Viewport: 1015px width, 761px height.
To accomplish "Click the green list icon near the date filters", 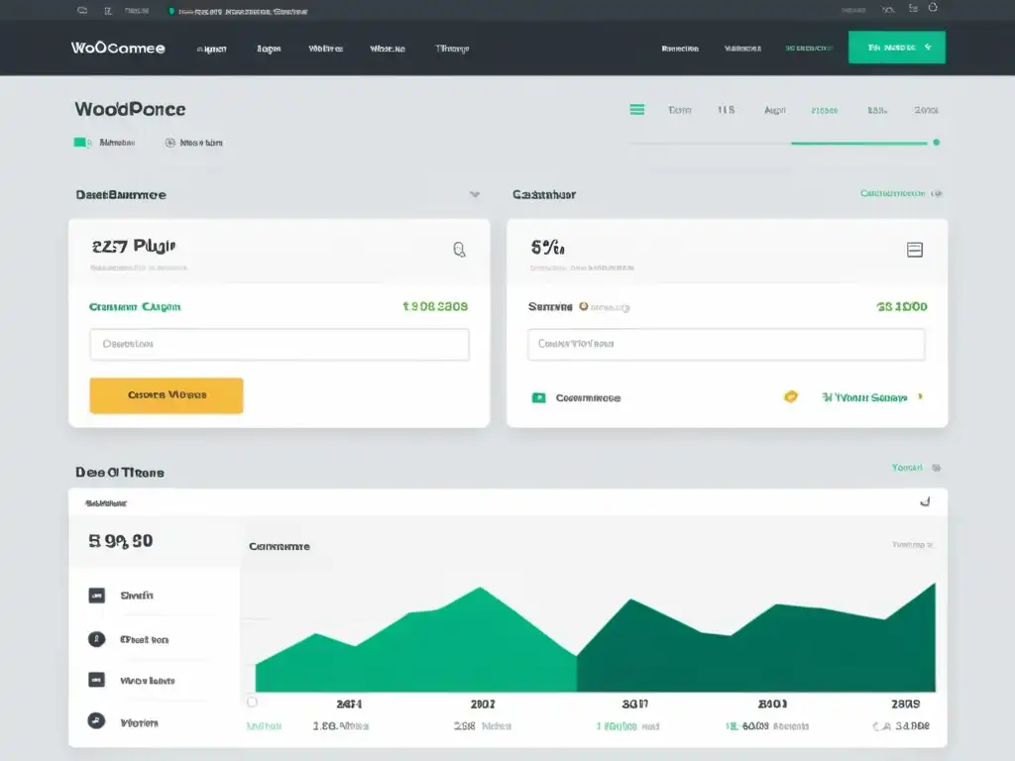I will click(x=637, y=110).
